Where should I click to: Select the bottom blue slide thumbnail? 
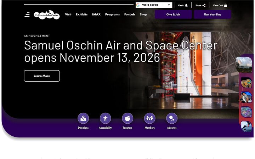pos(246,126)
